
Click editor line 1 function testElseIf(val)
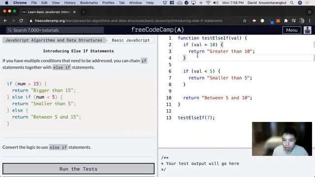pos(212,38)
